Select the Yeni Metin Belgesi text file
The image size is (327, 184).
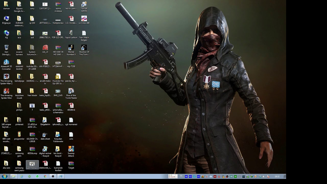[x=84, y=36]
